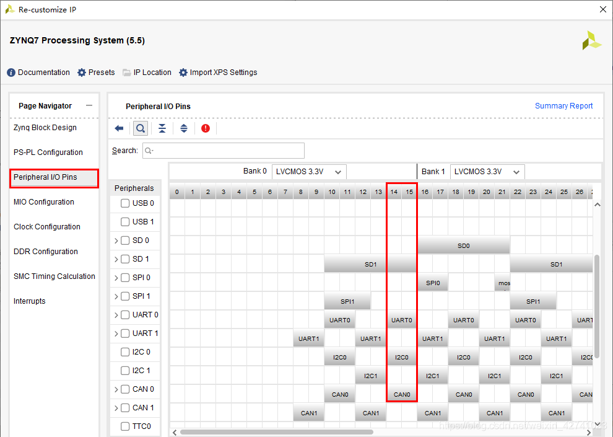The height and width of the screenshot is (437, 613).
Task: Click SPI0 block on pins 16-17
Action: [x=433, y=283]
